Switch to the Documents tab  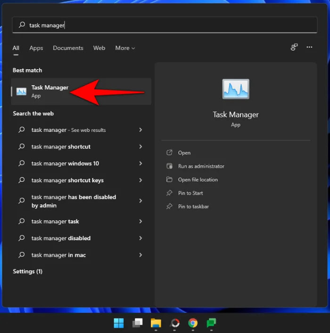click(x=68, y=48)
